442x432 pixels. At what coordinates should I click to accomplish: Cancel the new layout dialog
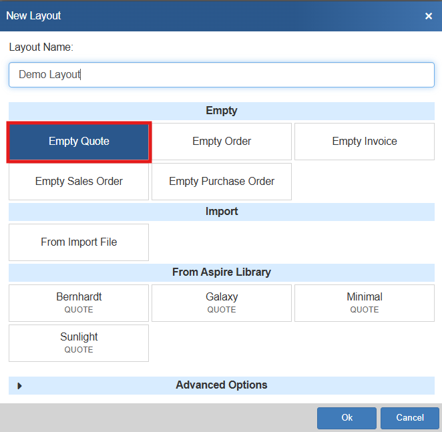click(x=409, y=418)
